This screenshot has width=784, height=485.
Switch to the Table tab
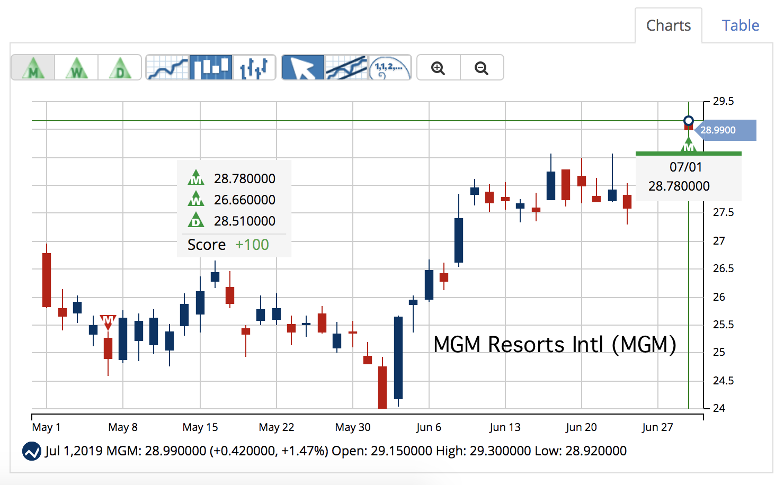click(741, 25)
